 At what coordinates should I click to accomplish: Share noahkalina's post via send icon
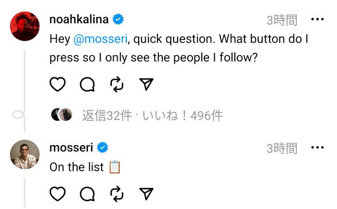[146, 84]
